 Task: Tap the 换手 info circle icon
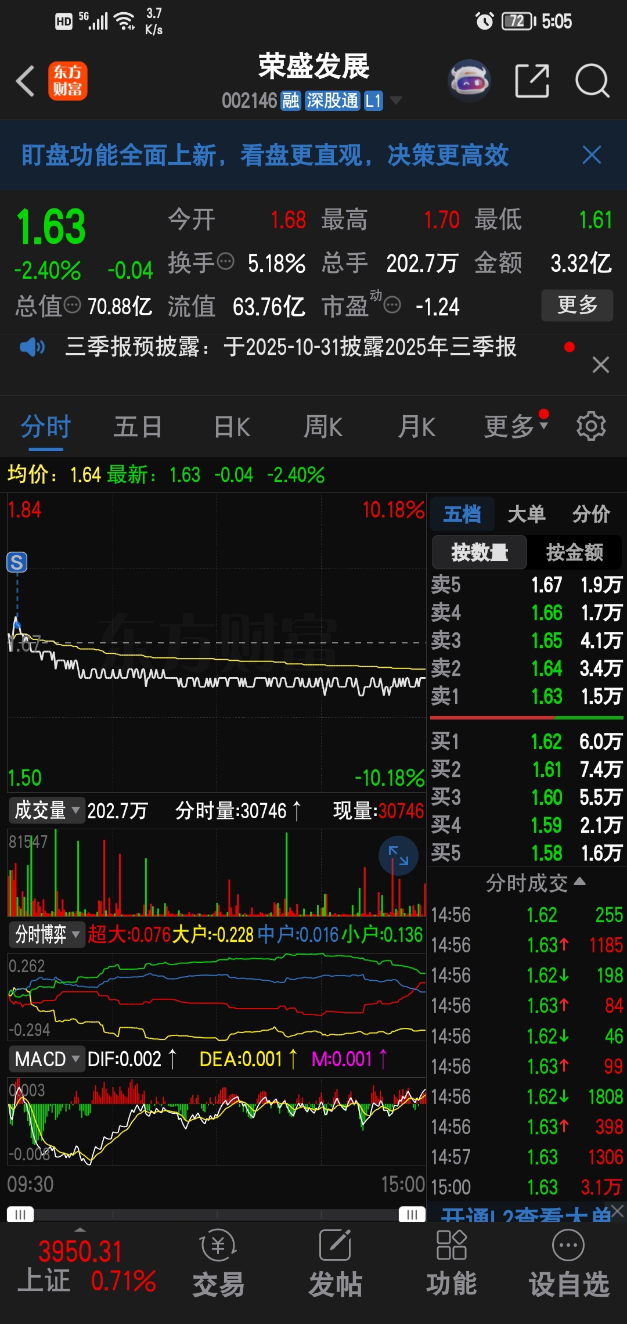(225, 261)
